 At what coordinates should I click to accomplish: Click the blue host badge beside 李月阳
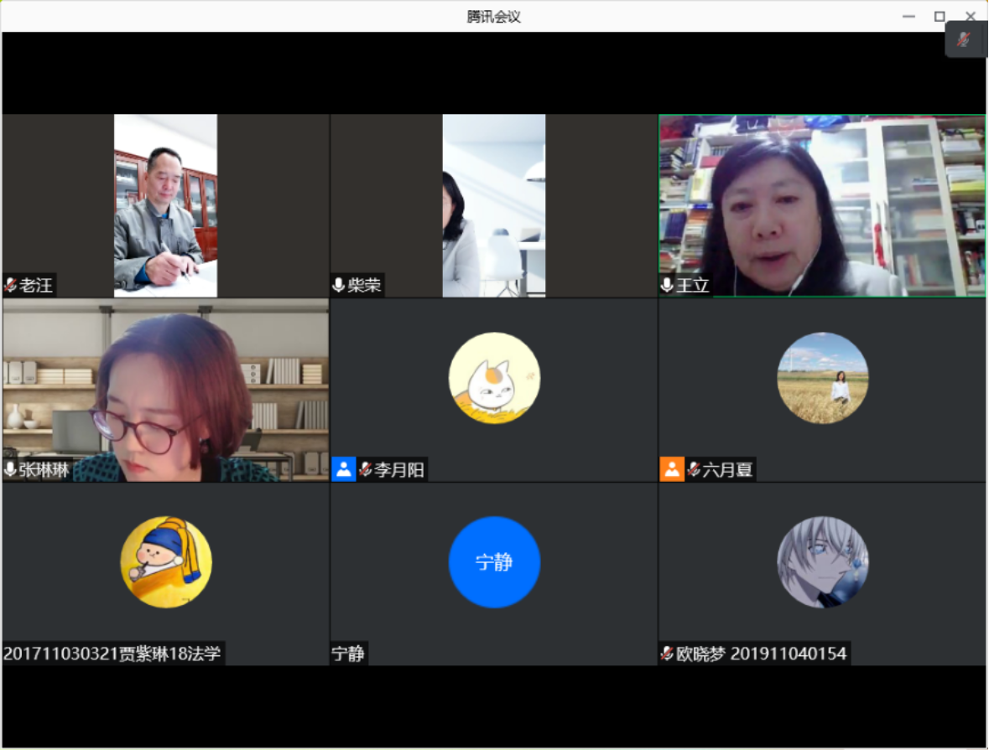pos(343,470)
